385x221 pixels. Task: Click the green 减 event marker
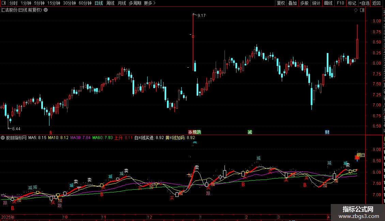point(250,132)
